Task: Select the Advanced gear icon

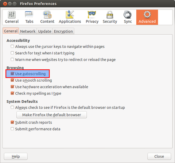Action: [x=147, y=15]
